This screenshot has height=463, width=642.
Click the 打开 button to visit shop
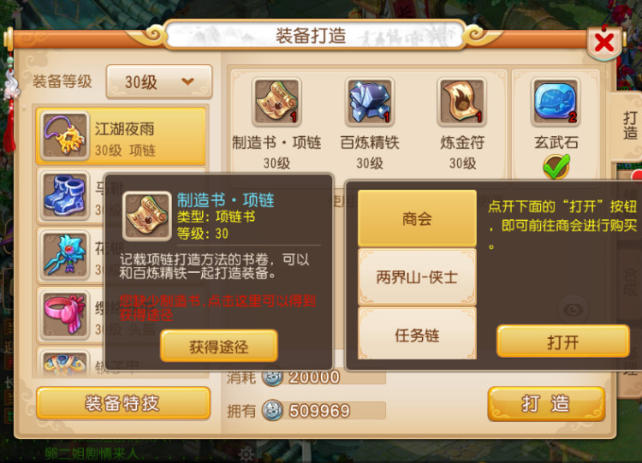[563, 341]
